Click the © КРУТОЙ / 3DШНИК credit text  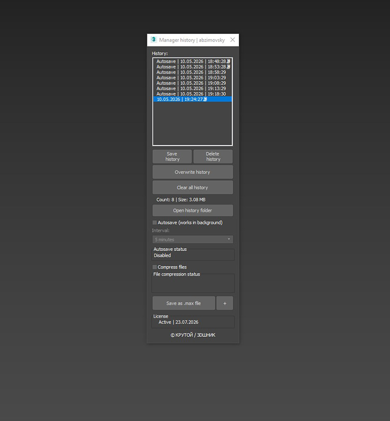pyautogui.click(x=193, y=335)
